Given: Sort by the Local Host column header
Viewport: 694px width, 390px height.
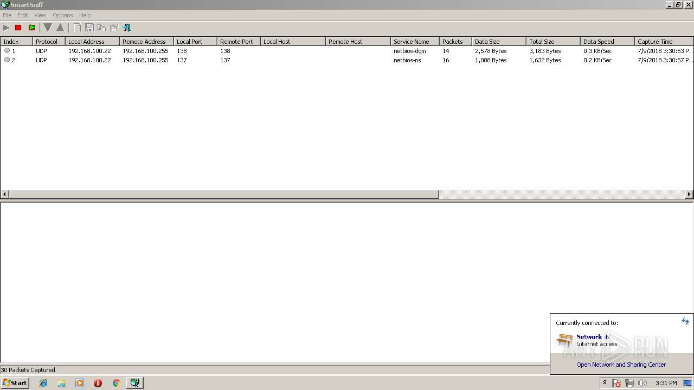Looking at the screenshot, I should (293, 42).
